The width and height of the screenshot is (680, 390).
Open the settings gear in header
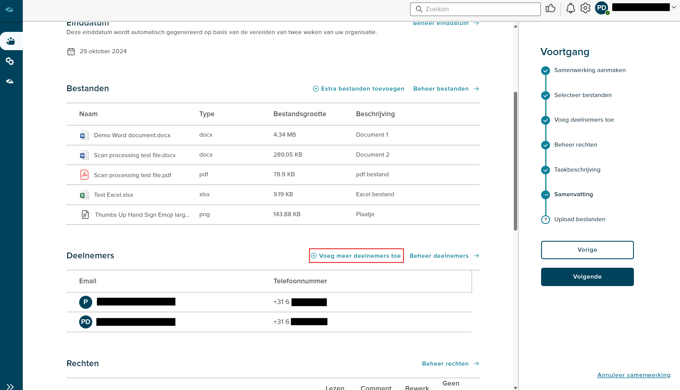[585, 8]
